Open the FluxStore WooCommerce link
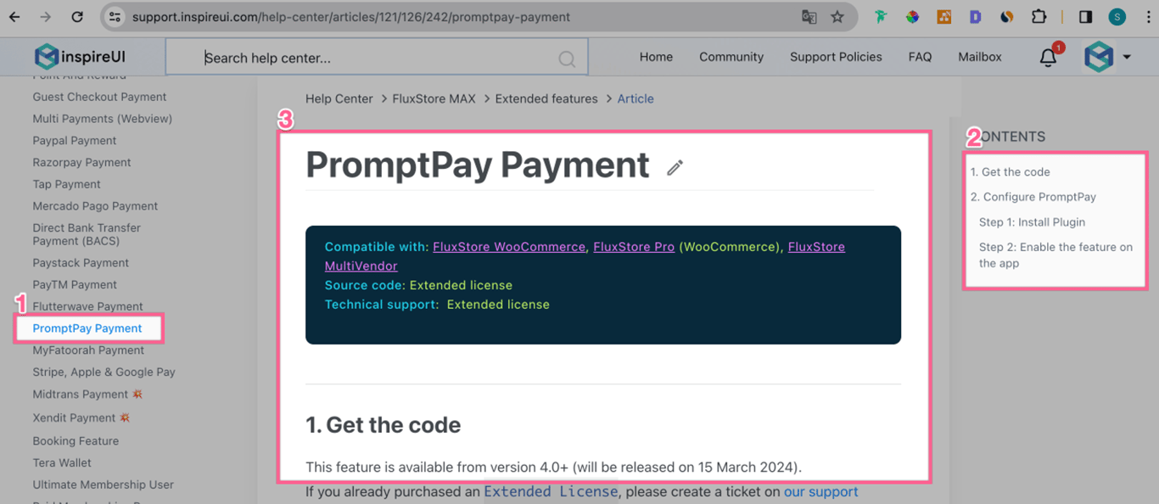1159x504 pixels. (x=509, y=247)
